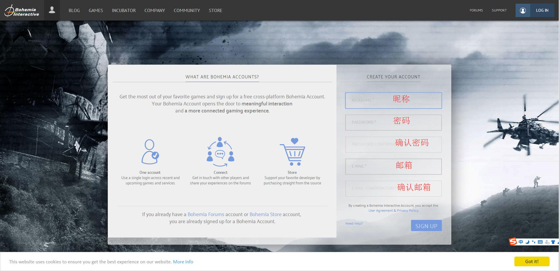Viewport: 559px width, 271px height.
Task: Click the One account person icon
Action: click(150, 152)
